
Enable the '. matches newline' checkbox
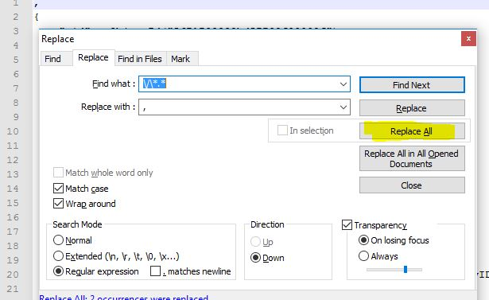coord(155,271)
